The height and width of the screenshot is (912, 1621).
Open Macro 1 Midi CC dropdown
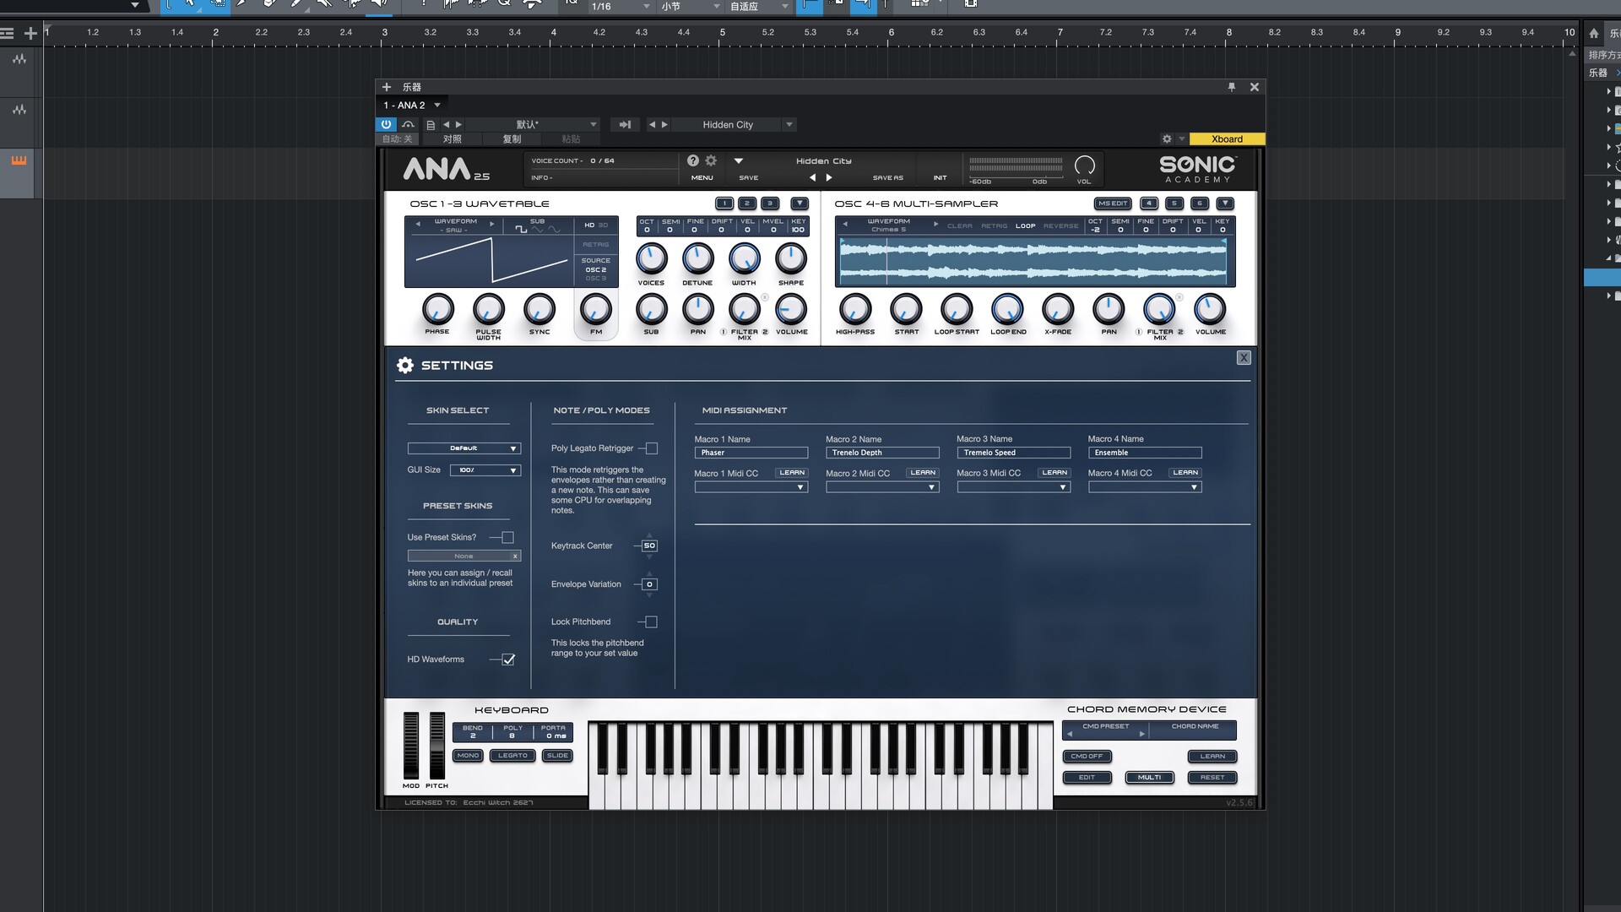tap(751, 487)
